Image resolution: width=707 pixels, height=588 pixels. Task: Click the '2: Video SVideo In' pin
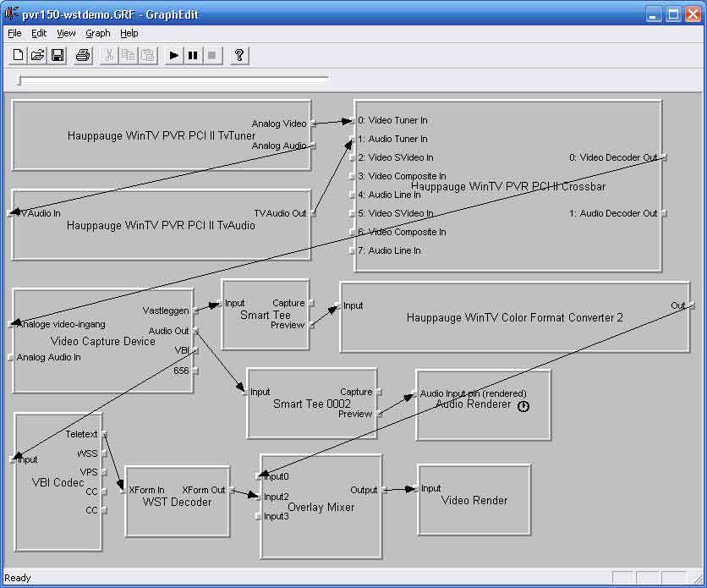point(352,157)
